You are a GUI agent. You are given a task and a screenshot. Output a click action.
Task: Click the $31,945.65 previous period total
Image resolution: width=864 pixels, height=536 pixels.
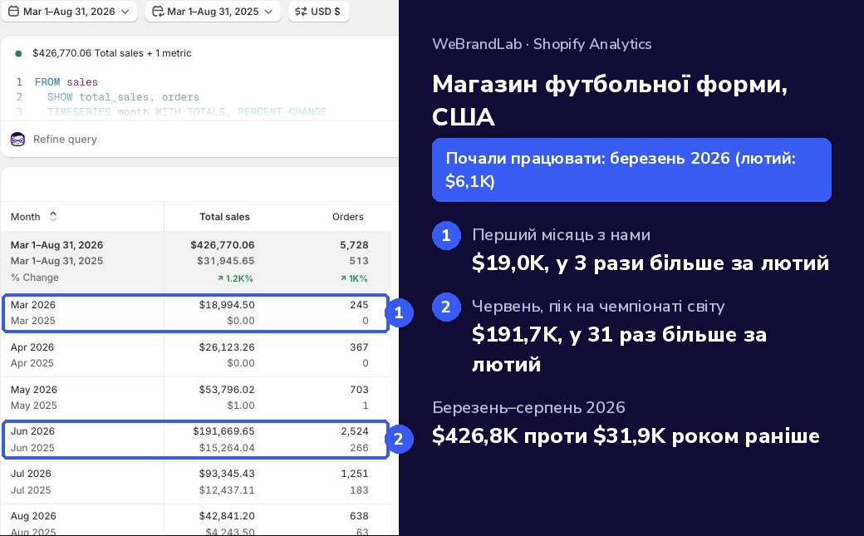[x=226, y=260]
